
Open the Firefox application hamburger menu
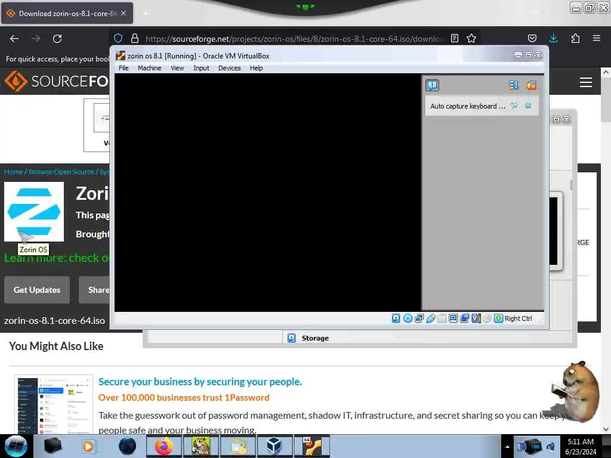pos(597,38)
